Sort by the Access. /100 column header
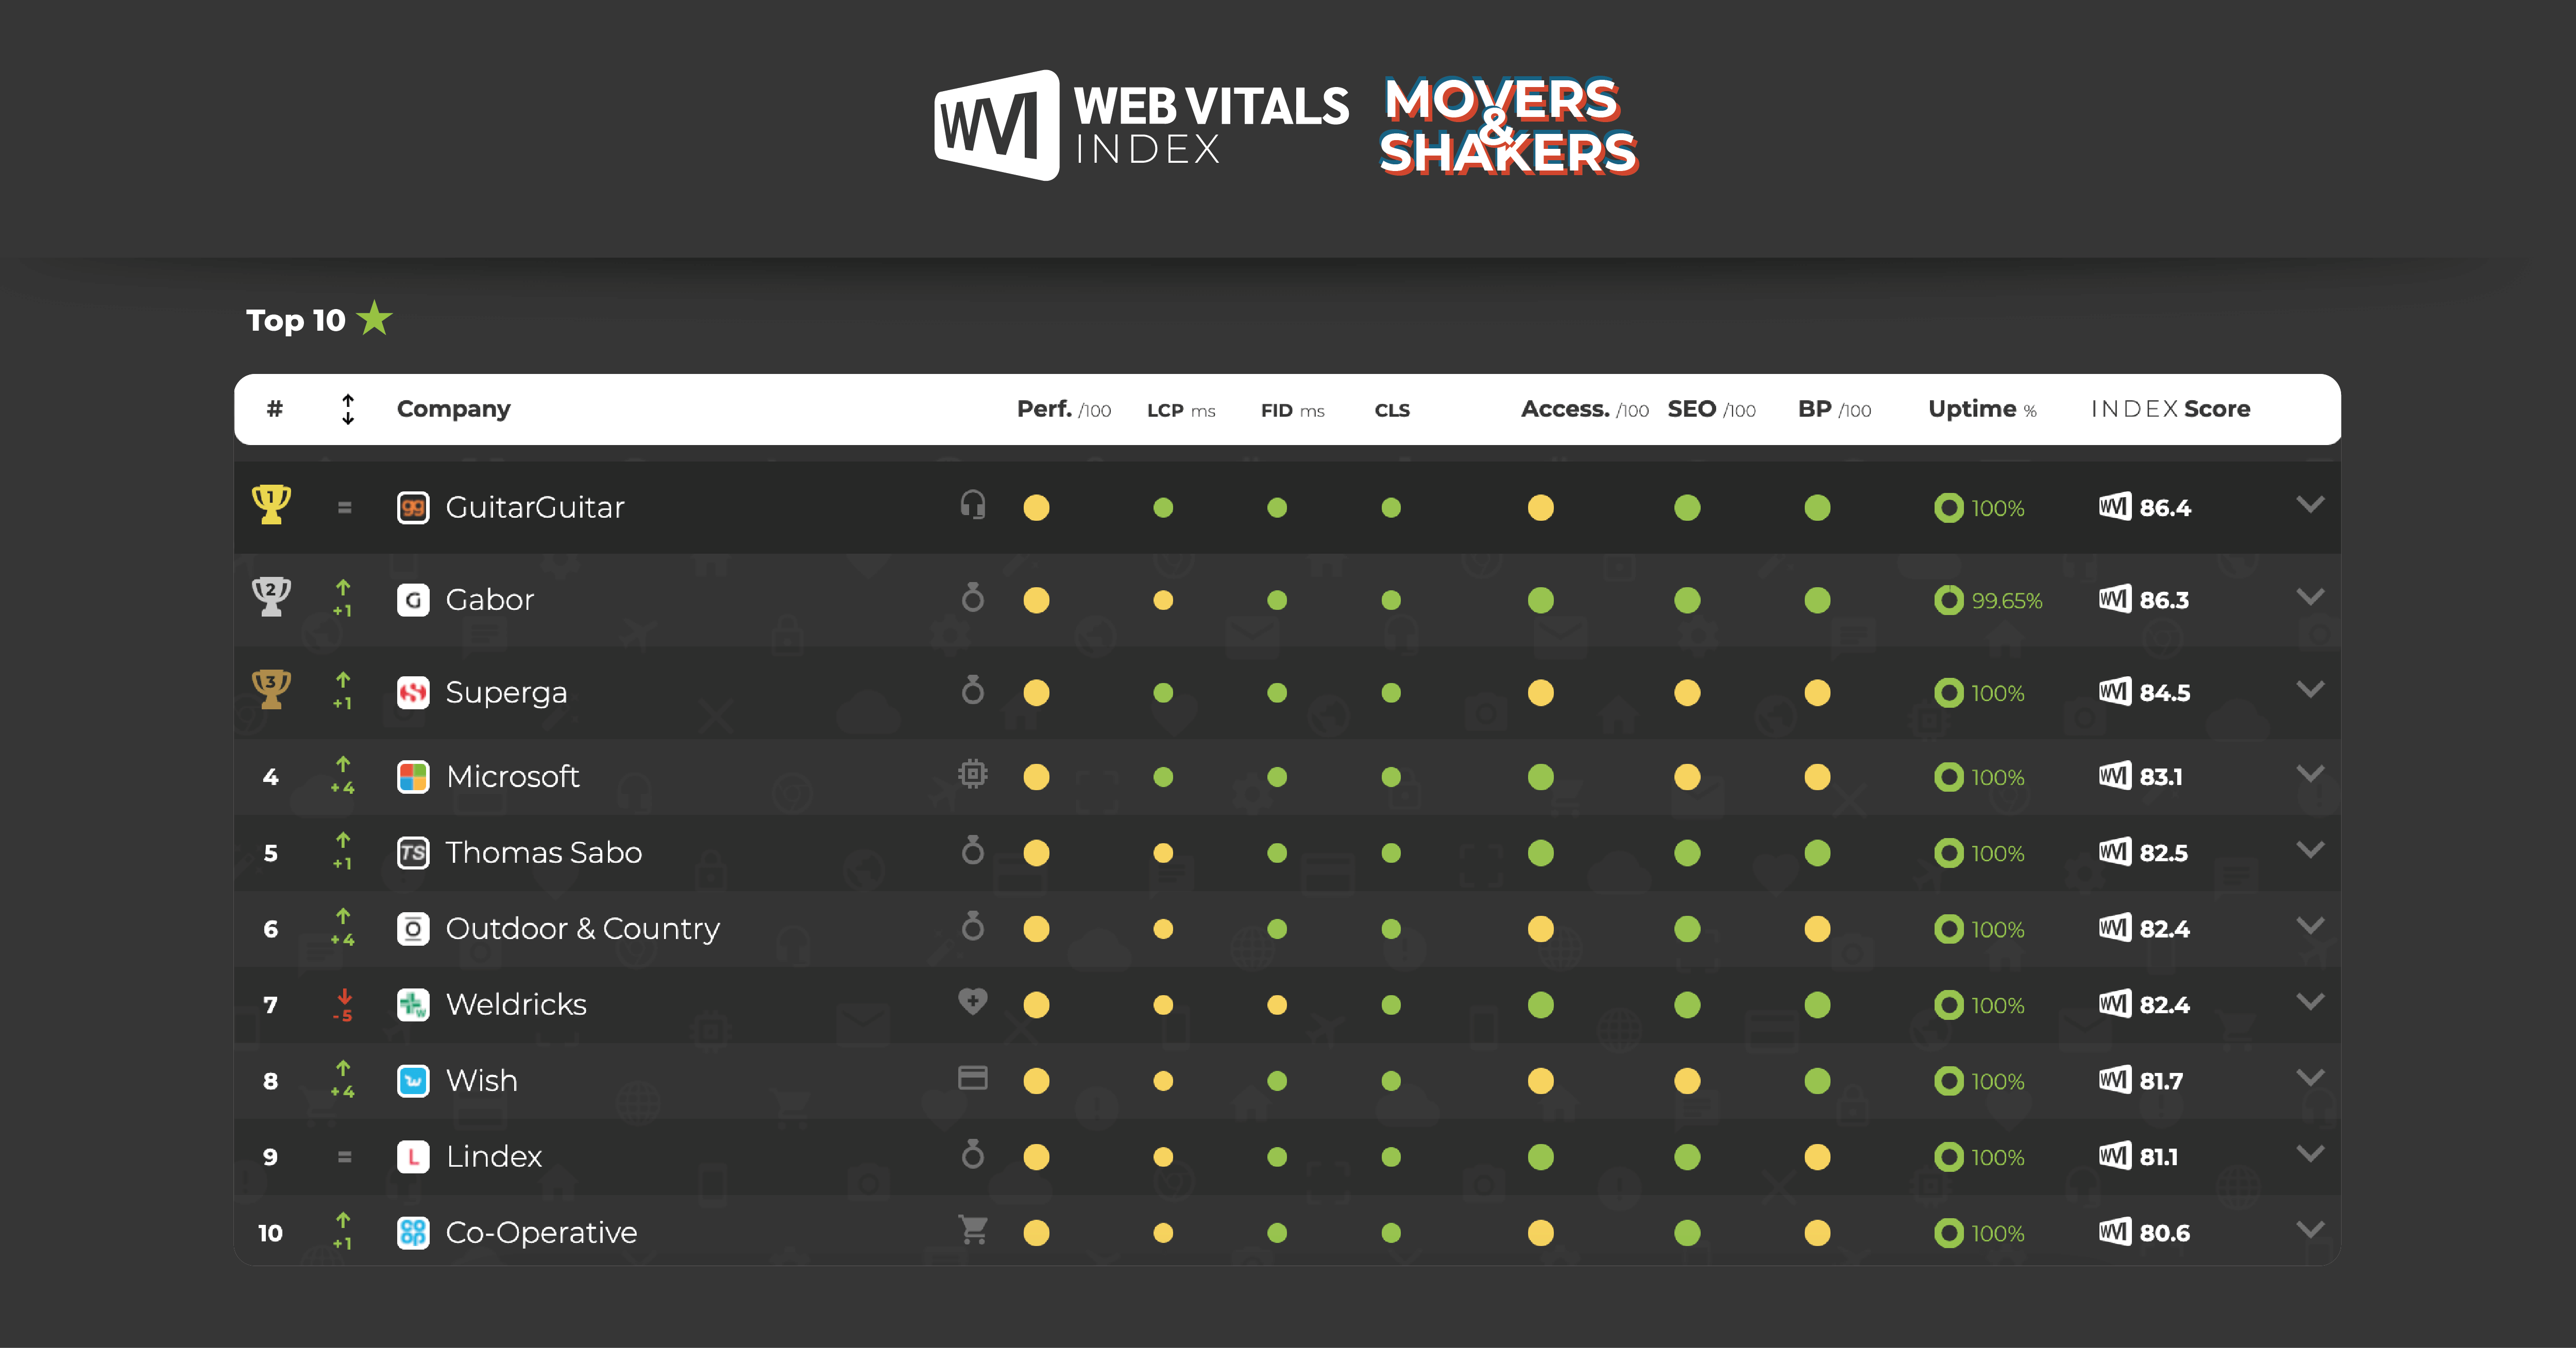This screenshot has height=1348, width=2576. (1585, 410)
